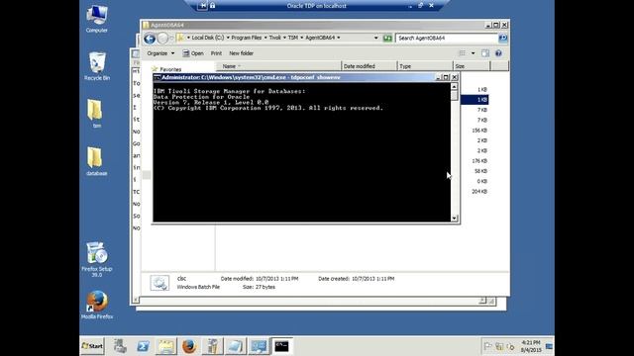This screenshot has width=634, height=356.
Task: Click the search magnifier button
Action: pyautogui.click(x=503, y=38)
